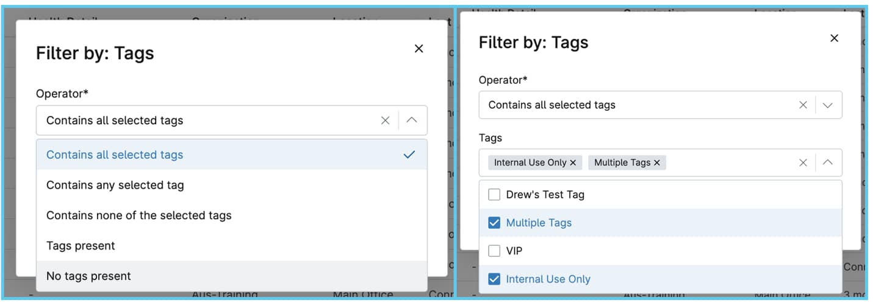This screenshot has width=873, height=308.
Task: Clear the operator selection in left dialog
Action: (385, 121)
